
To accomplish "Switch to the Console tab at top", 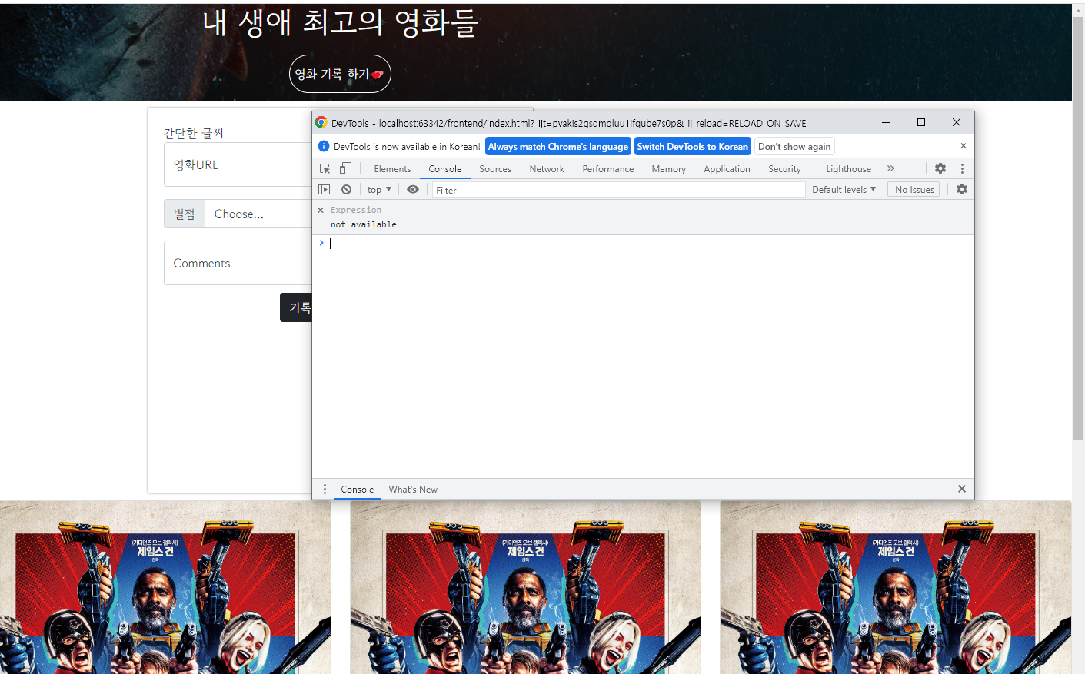I will tap(445, 169).
